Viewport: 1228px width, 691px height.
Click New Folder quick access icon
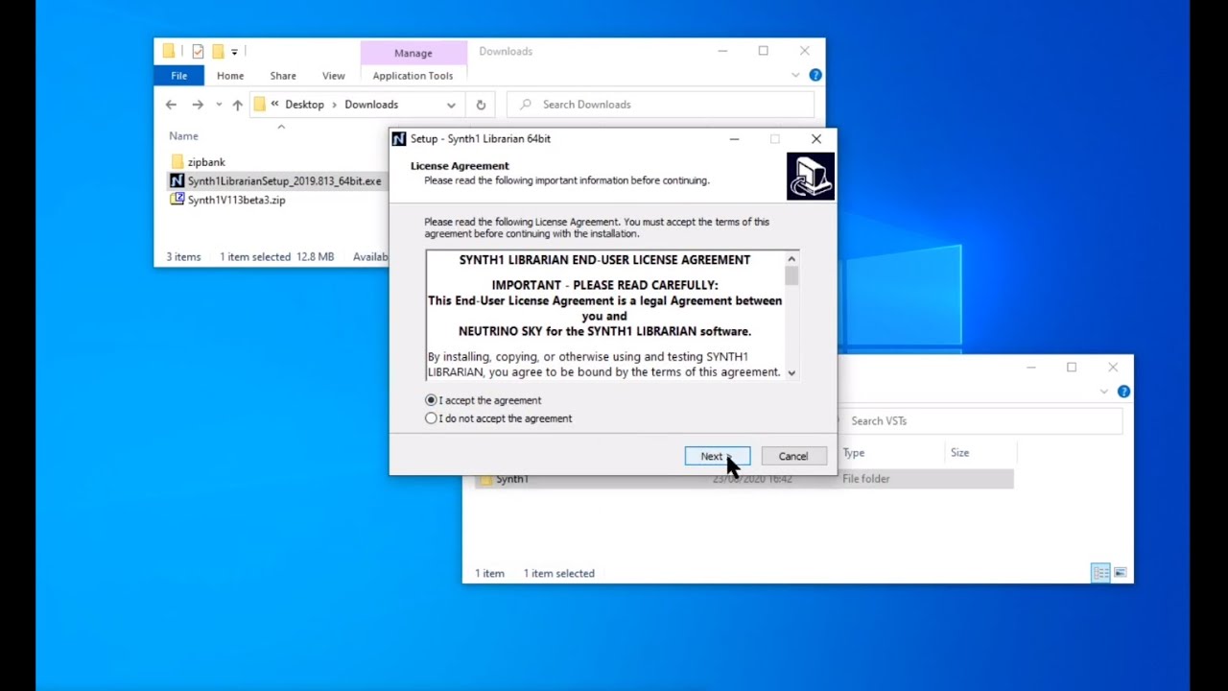tap(218, 51)
